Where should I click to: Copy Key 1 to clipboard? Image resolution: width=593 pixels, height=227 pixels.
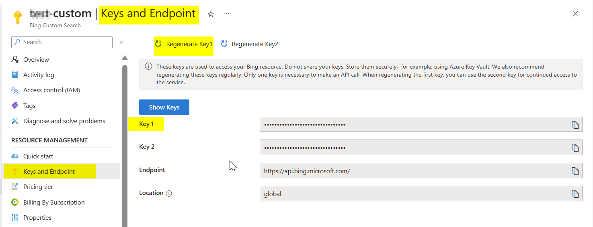coord(575,125)
